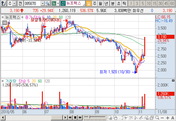The image size is (176, 121).
Task: Click the fast-forward double-arrow button
Action: coord(80,118)
